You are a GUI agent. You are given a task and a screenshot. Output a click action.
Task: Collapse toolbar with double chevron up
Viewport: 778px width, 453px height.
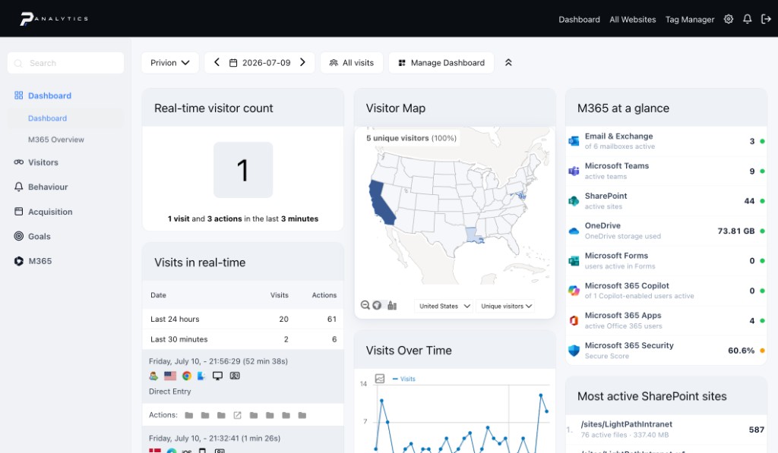pyautogui.click(x=508, y=62)
